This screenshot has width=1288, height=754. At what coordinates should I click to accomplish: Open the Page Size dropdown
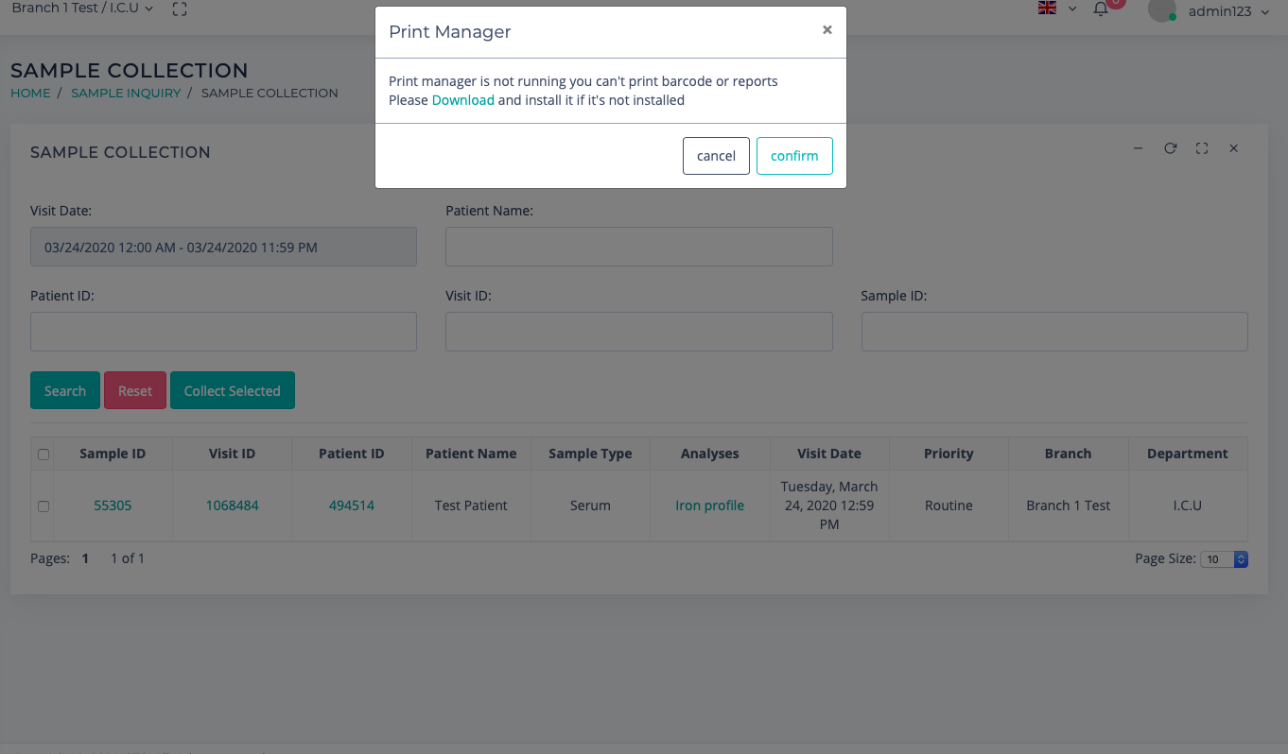coord(1225,559)
